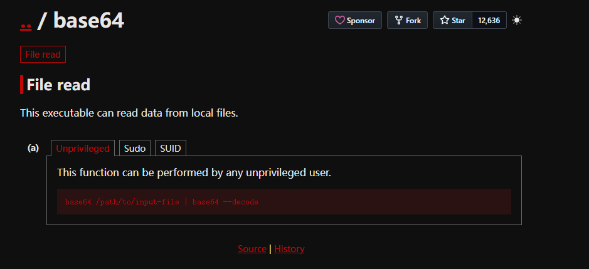The height and width of the screenshot is (269, 589).
Task: Switch to the Sudo tab
Action: 135,149
